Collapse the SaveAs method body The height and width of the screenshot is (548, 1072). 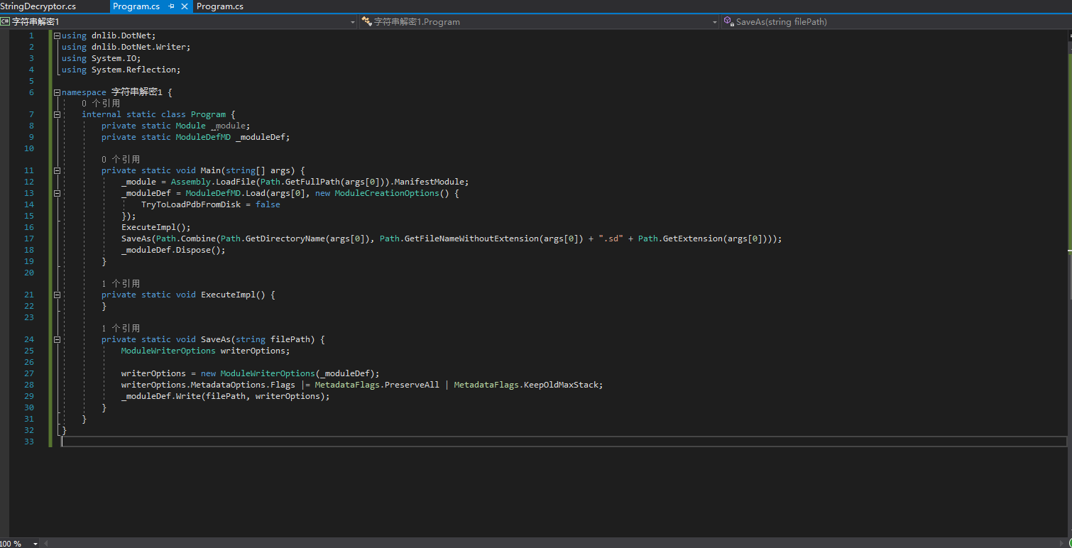tap(57, 339)
